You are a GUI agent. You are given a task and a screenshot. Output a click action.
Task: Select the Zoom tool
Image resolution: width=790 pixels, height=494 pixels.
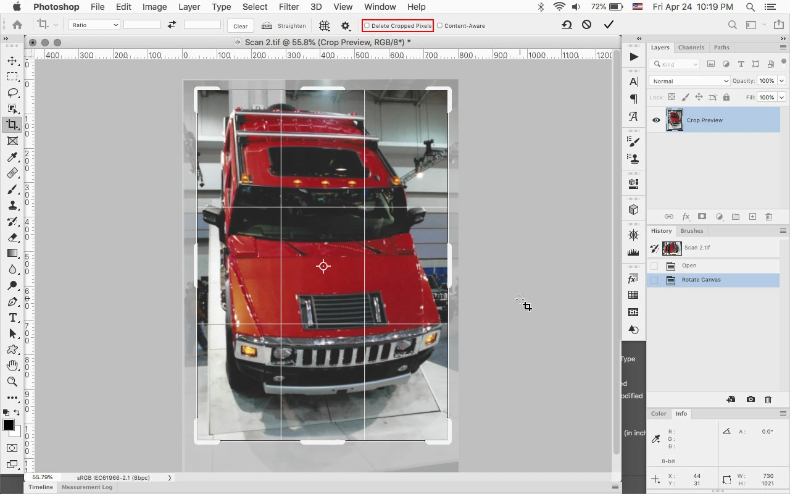click(x=12, y=382)
